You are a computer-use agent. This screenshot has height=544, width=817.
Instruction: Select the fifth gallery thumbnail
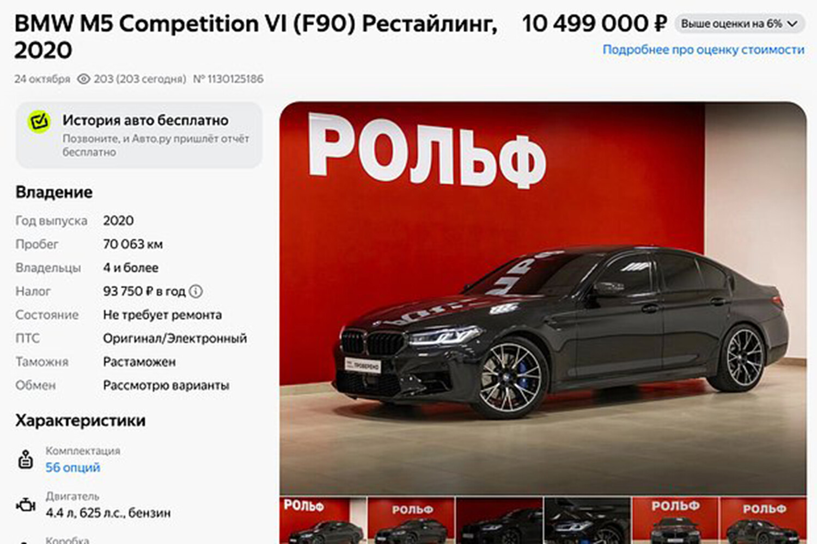(x=676, y=521)
